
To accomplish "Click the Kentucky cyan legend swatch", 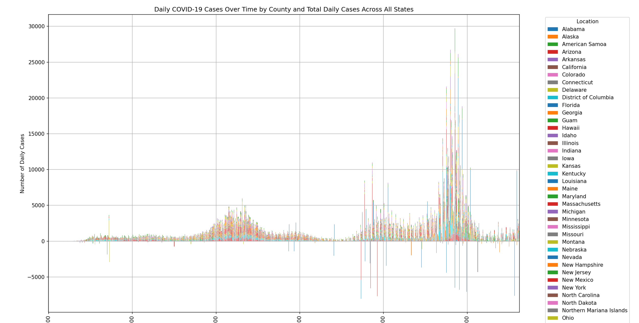I will [x=552, y=174].
